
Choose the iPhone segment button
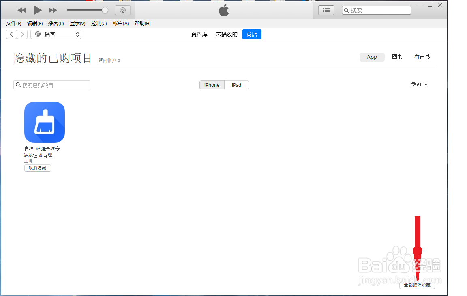click(x=212, y=85)
